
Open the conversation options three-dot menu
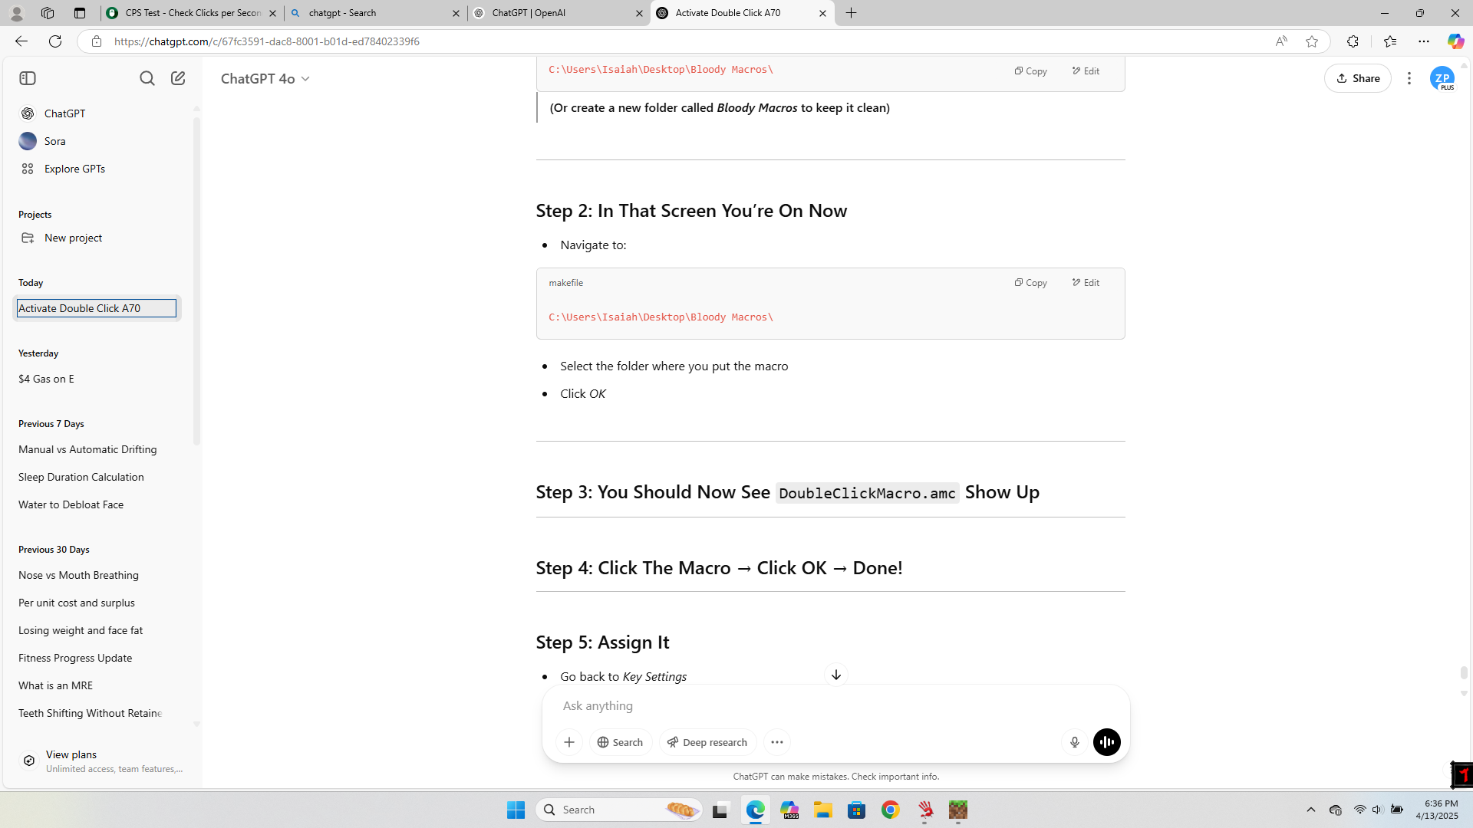pyautogui.click(x=1409, y=78)
